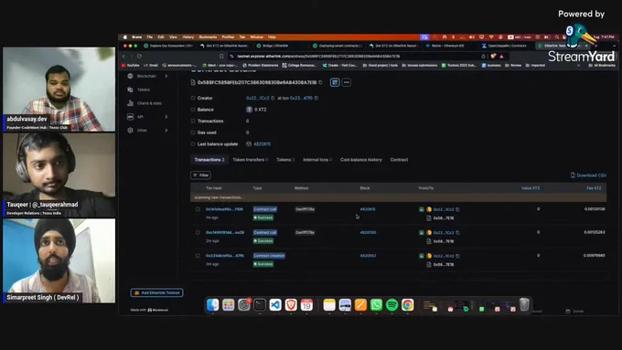Screen dimensions: 622x350
Task: Open the File menu
Action: [x=149, y=37]
